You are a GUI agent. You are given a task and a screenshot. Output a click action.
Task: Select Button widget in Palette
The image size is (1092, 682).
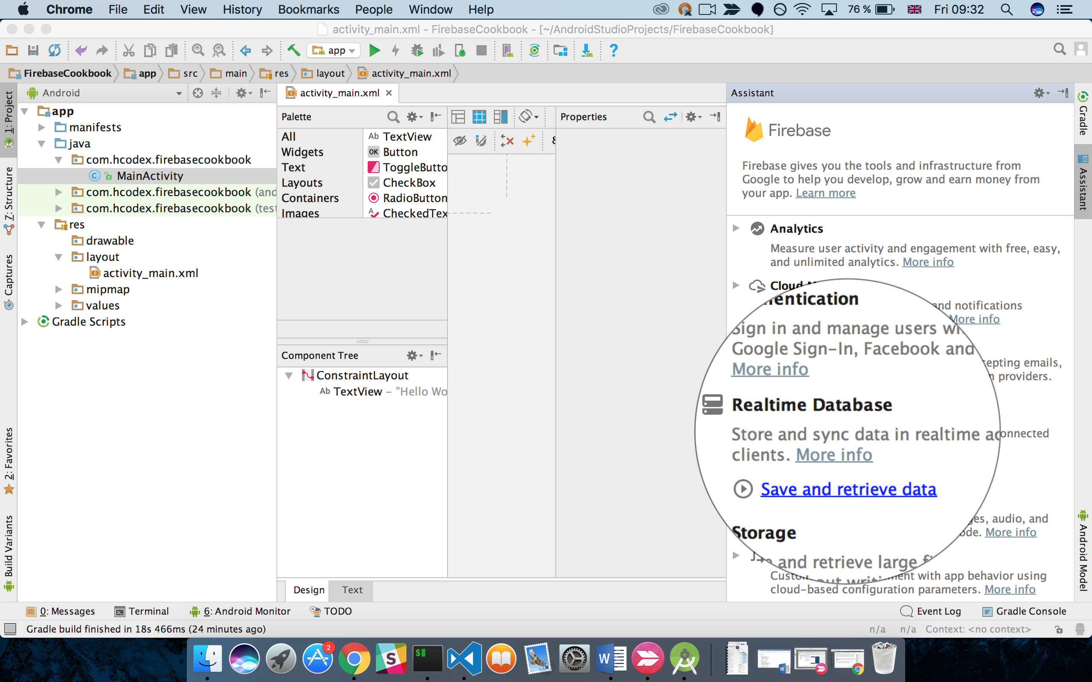pyautogui.click(x=400, y=152)
